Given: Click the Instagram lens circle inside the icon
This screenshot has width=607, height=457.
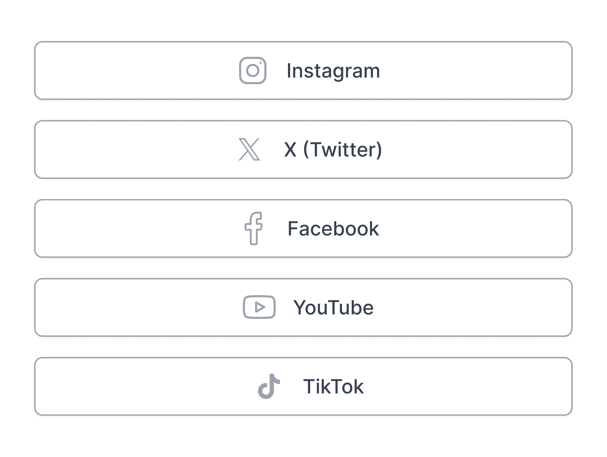Looking at the screenshot, I should click(x=253, y=71).
